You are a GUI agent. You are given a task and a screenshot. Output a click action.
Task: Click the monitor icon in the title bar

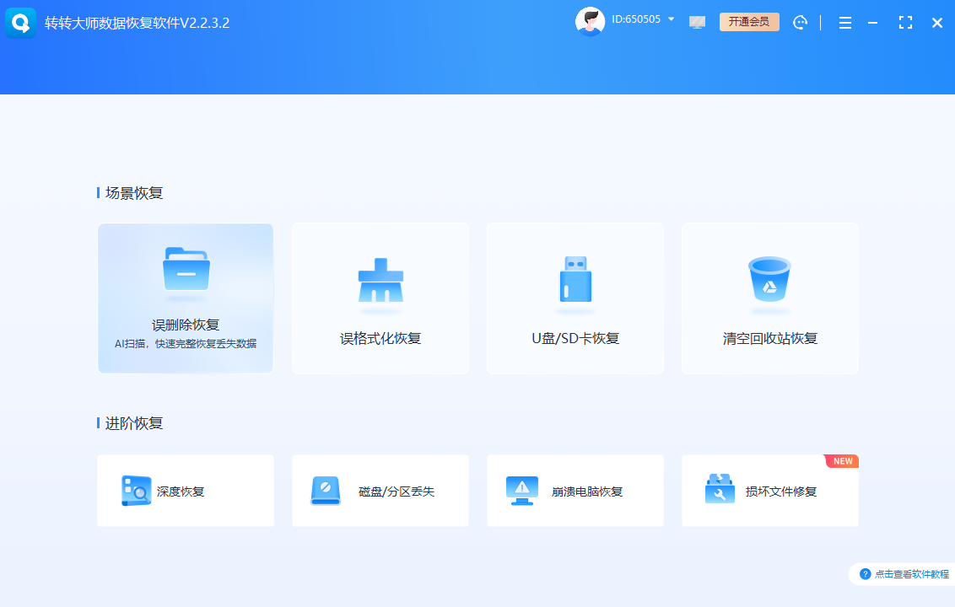[697, 22]
